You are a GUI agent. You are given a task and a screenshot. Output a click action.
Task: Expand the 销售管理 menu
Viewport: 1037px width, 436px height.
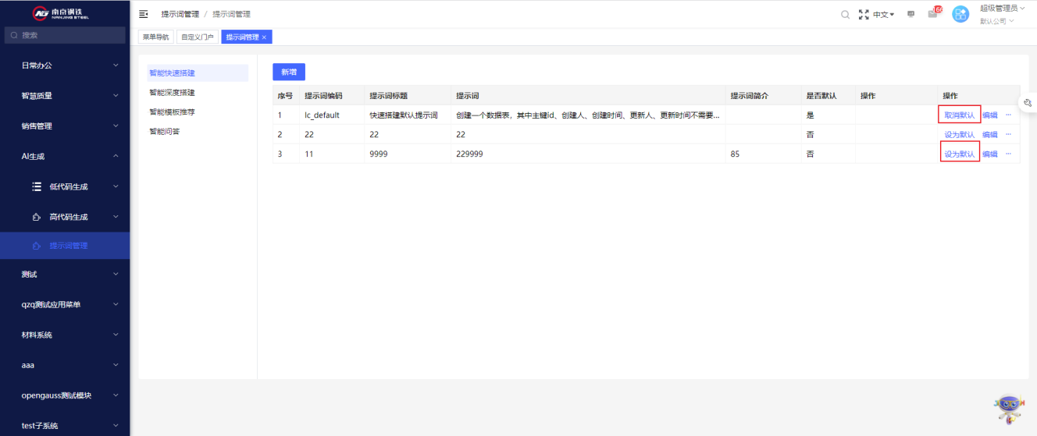[x=65, y=126]
